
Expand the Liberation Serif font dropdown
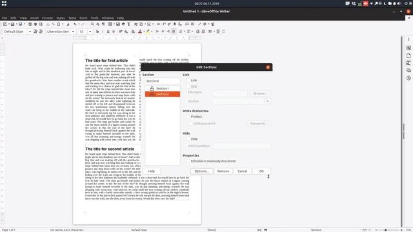73,32
